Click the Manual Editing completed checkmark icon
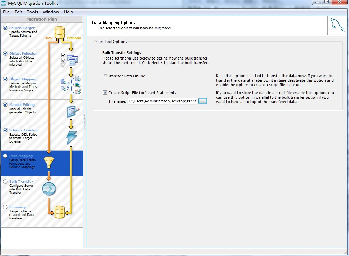 click(x=5, y=104)
